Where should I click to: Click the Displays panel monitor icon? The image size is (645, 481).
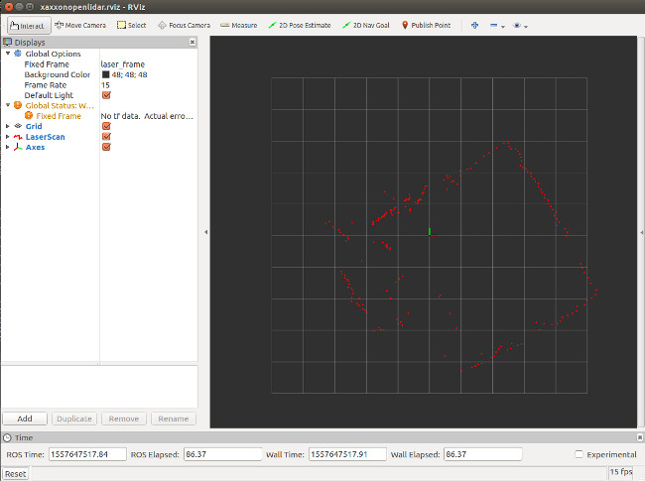click(x=7, y=42)
